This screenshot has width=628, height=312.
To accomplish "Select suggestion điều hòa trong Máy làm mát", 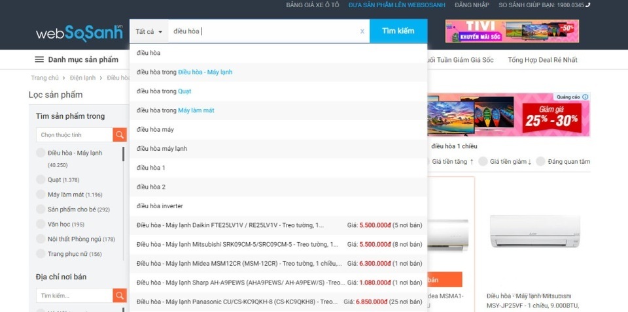I will pyautogui.click(x=279, y=110).
